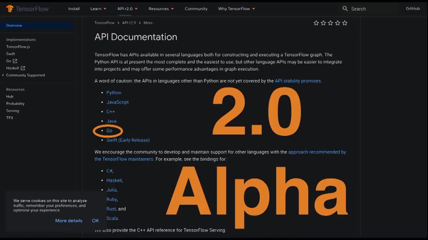428x240 pixels.
Task: Open the API r2.0 dropdown menu
Action: pos(127,9)
